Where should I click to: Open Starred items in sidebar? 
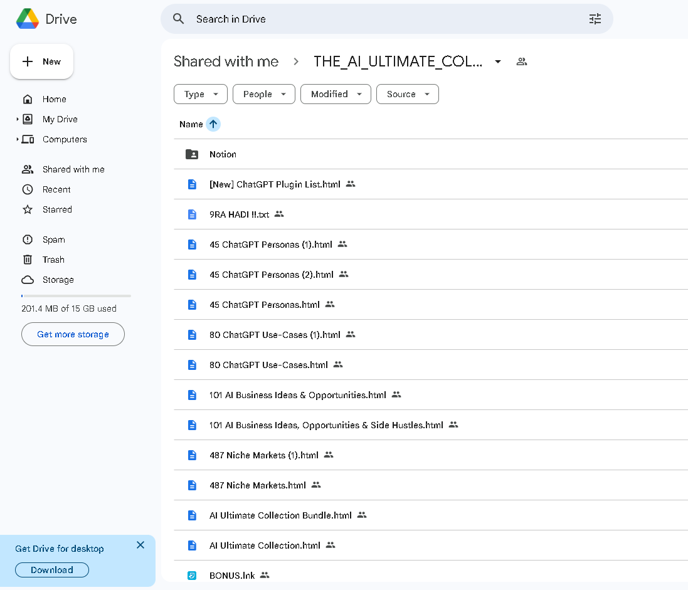coord(57,209)
